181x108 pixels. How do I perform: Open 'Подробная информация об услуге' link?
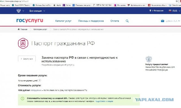[x=58, y=65]
